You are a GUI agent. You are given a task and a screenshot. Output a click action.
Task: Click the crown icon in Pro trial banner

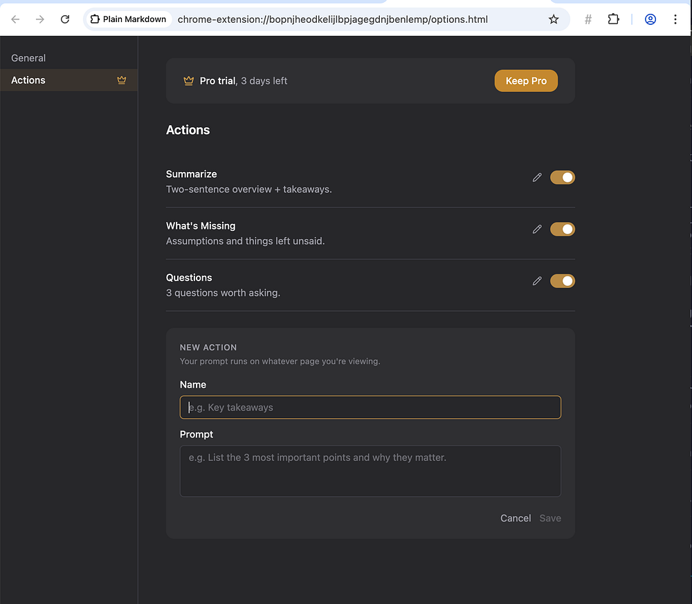pyautogui.click(x=188, y=81)
